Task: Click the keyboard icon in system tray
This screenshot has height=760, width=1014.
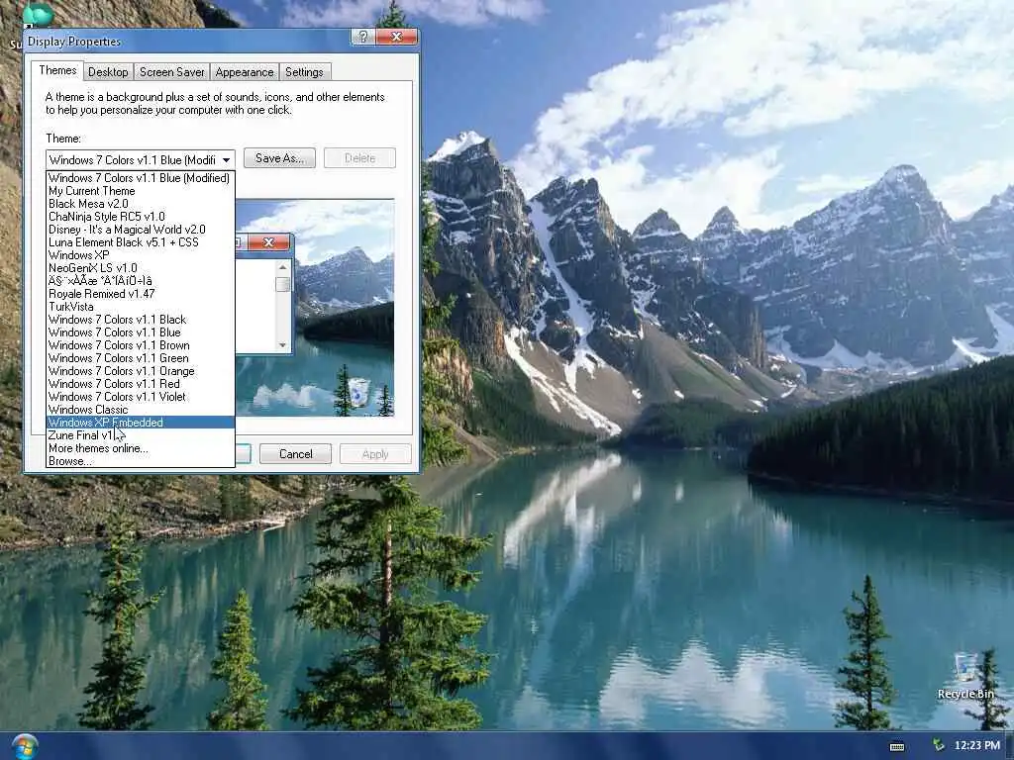Action: (897, 746)
